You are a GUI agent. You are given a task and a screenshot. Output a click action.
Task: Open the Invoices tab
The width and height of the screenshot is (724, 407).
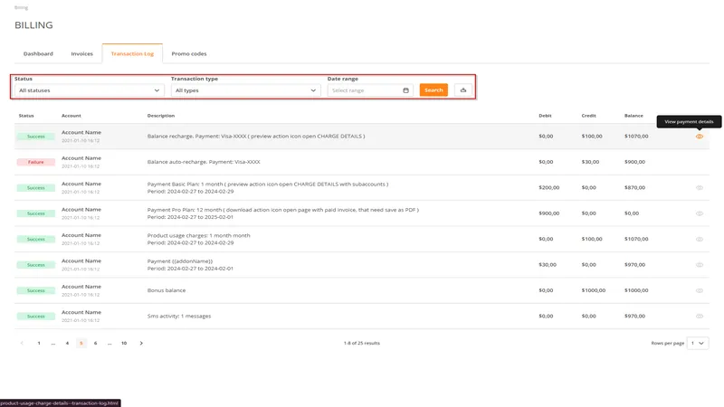(82, 54)
